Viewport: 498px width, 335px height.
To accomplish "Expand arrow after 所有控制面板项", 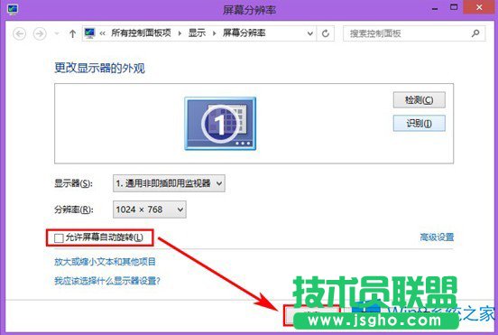I will (x=180, y=33).
